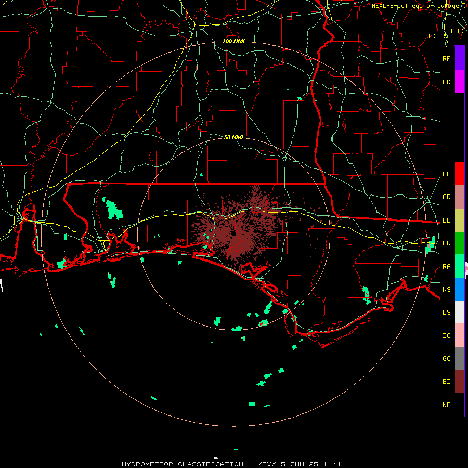The height and width of the screenshot is (468, 468).
Task: Click the HHC product code label
Action: coord(457,31)
